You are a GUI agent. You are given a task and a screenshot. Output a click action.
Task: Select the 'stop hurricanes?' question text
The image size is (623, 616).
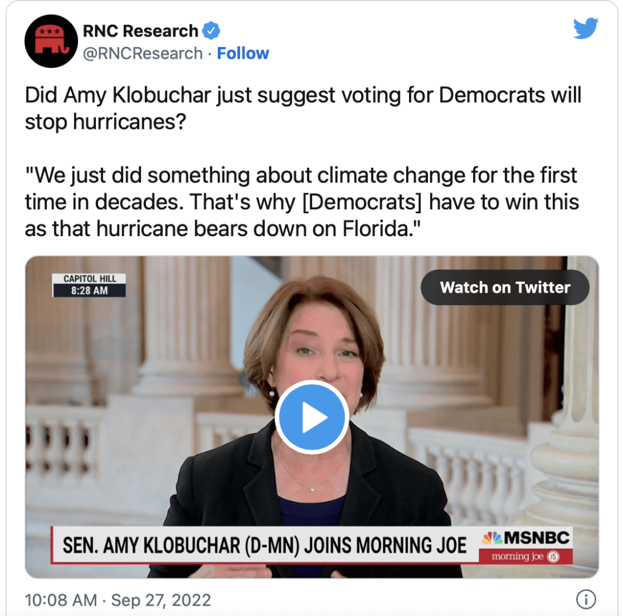[x=106, y=121]
